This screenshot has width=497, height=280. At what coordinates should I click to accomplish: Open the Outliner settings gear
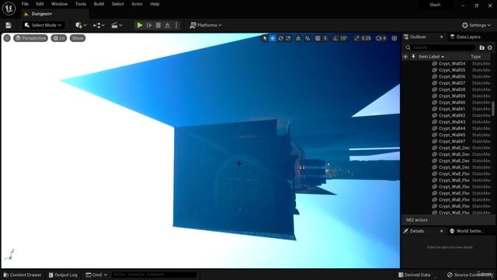coord(490,47)
